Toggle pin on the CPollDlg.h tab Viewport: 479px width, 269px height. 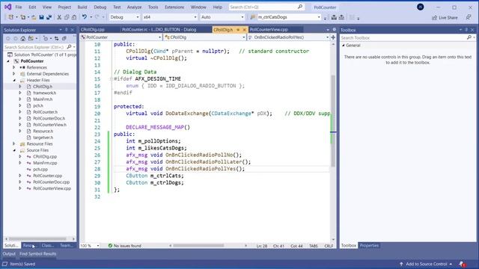(238, 30)
